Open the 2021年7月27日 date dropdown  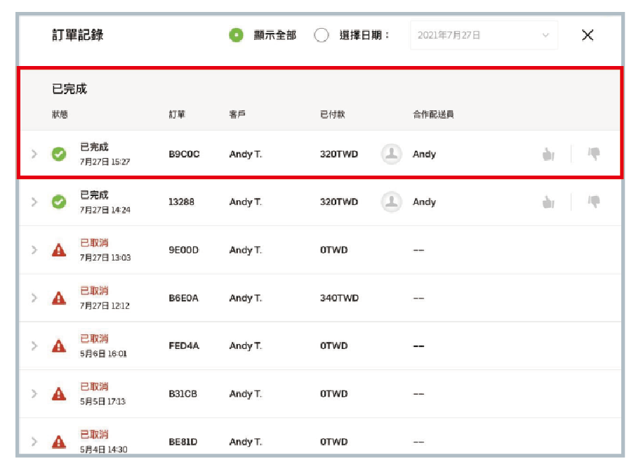point(484,35)
